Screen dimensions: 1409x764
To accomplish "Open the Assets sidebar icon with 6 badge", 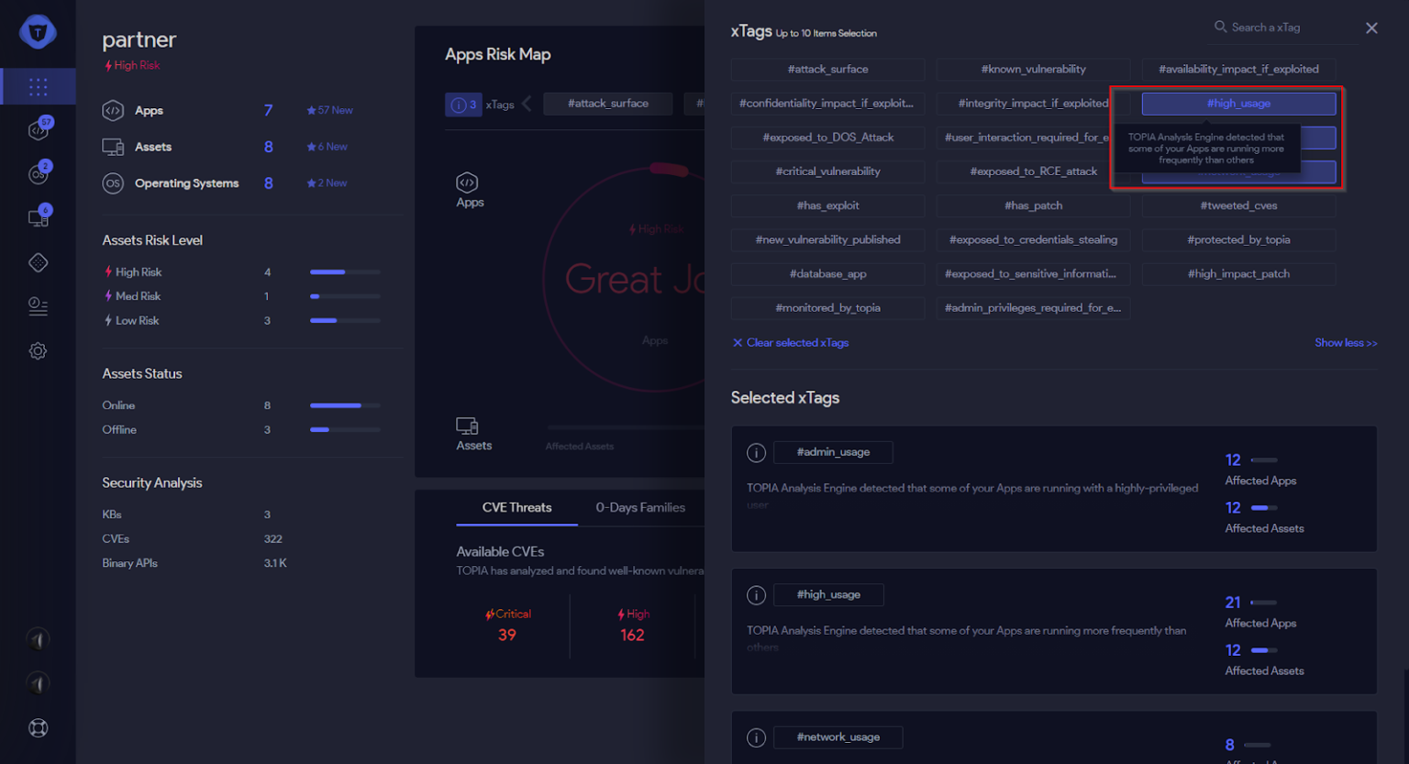I will pyautogui.click(x=39, y=217).
